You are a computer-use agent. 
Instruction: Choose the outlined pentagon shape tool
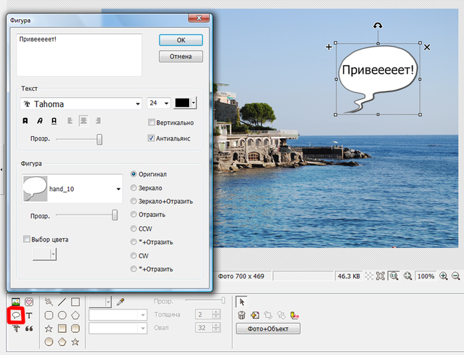(x=76, y=315)
